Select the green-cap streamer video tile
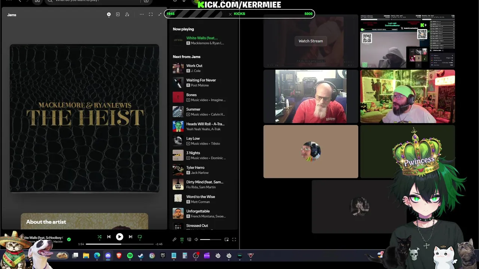Image resolution: width=479 pixels, height=269 pixels. coord(408,96)
